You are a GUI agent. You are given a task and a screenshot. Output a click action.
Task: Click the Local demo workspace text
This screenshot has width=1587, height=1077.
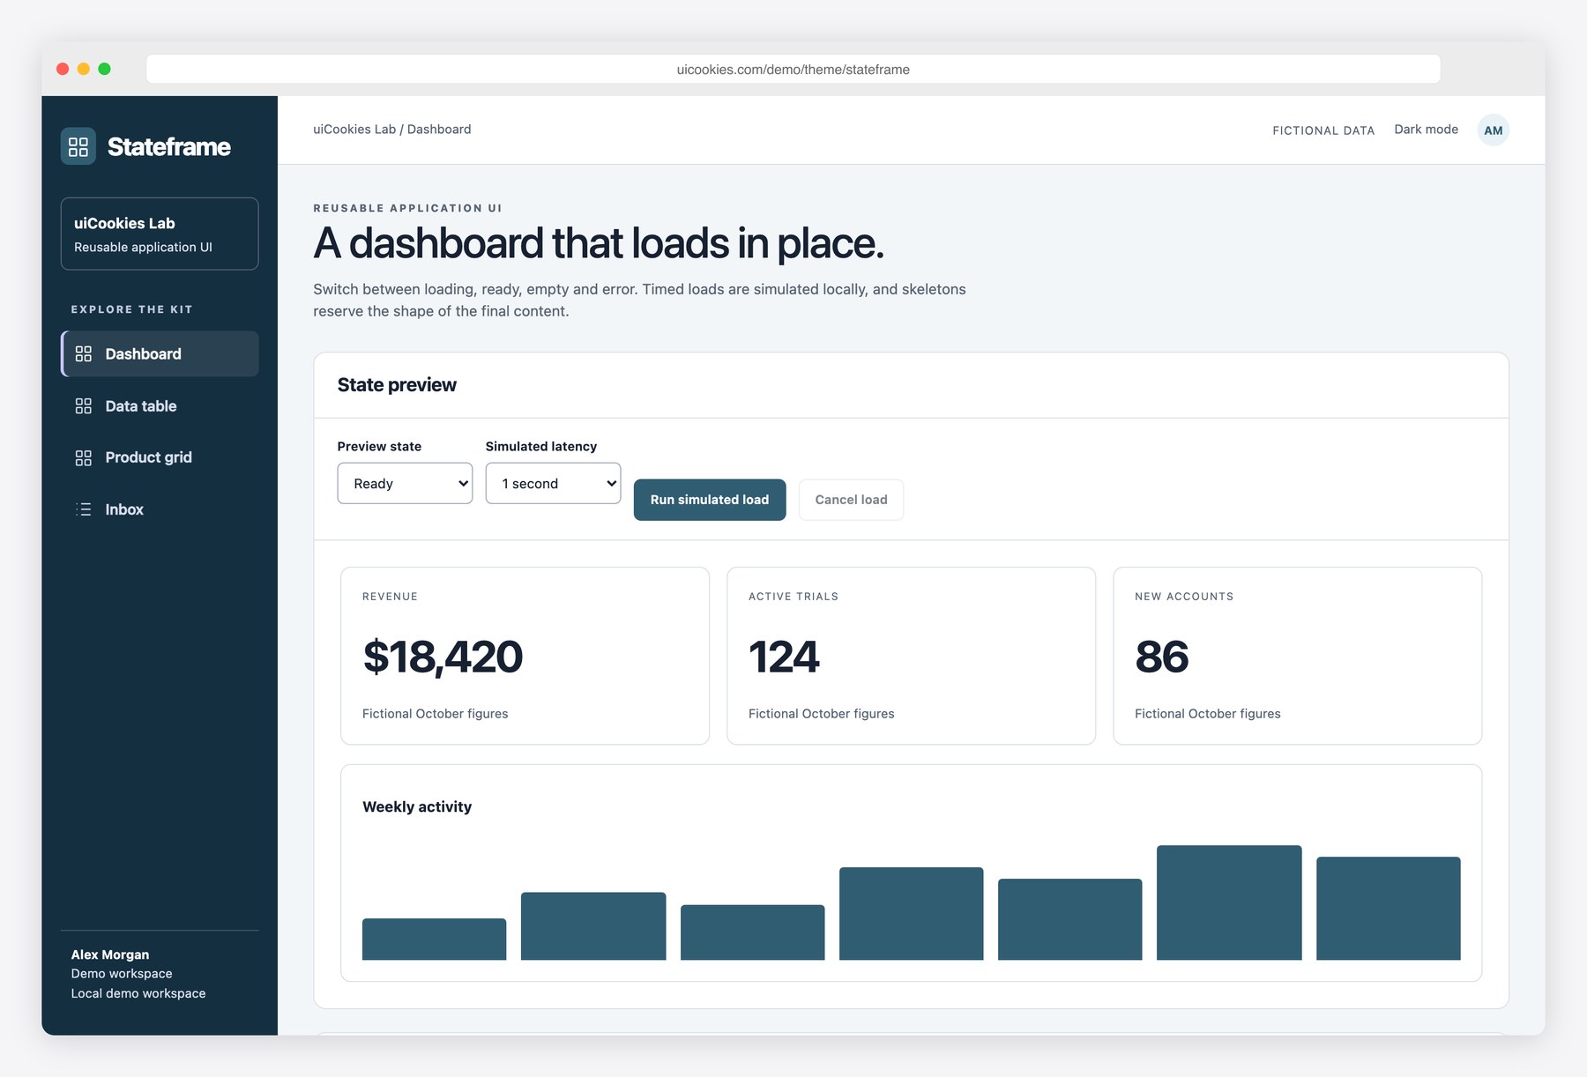click(x=138, y=993)
